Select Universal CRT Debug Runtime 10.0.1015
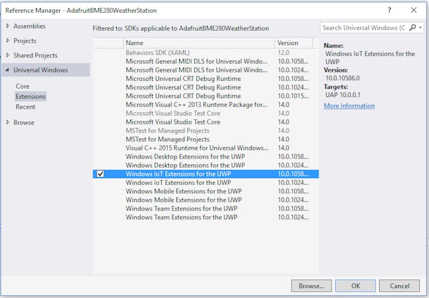The width and height of the screenshot is (429, 298). [x=206, y=96]
